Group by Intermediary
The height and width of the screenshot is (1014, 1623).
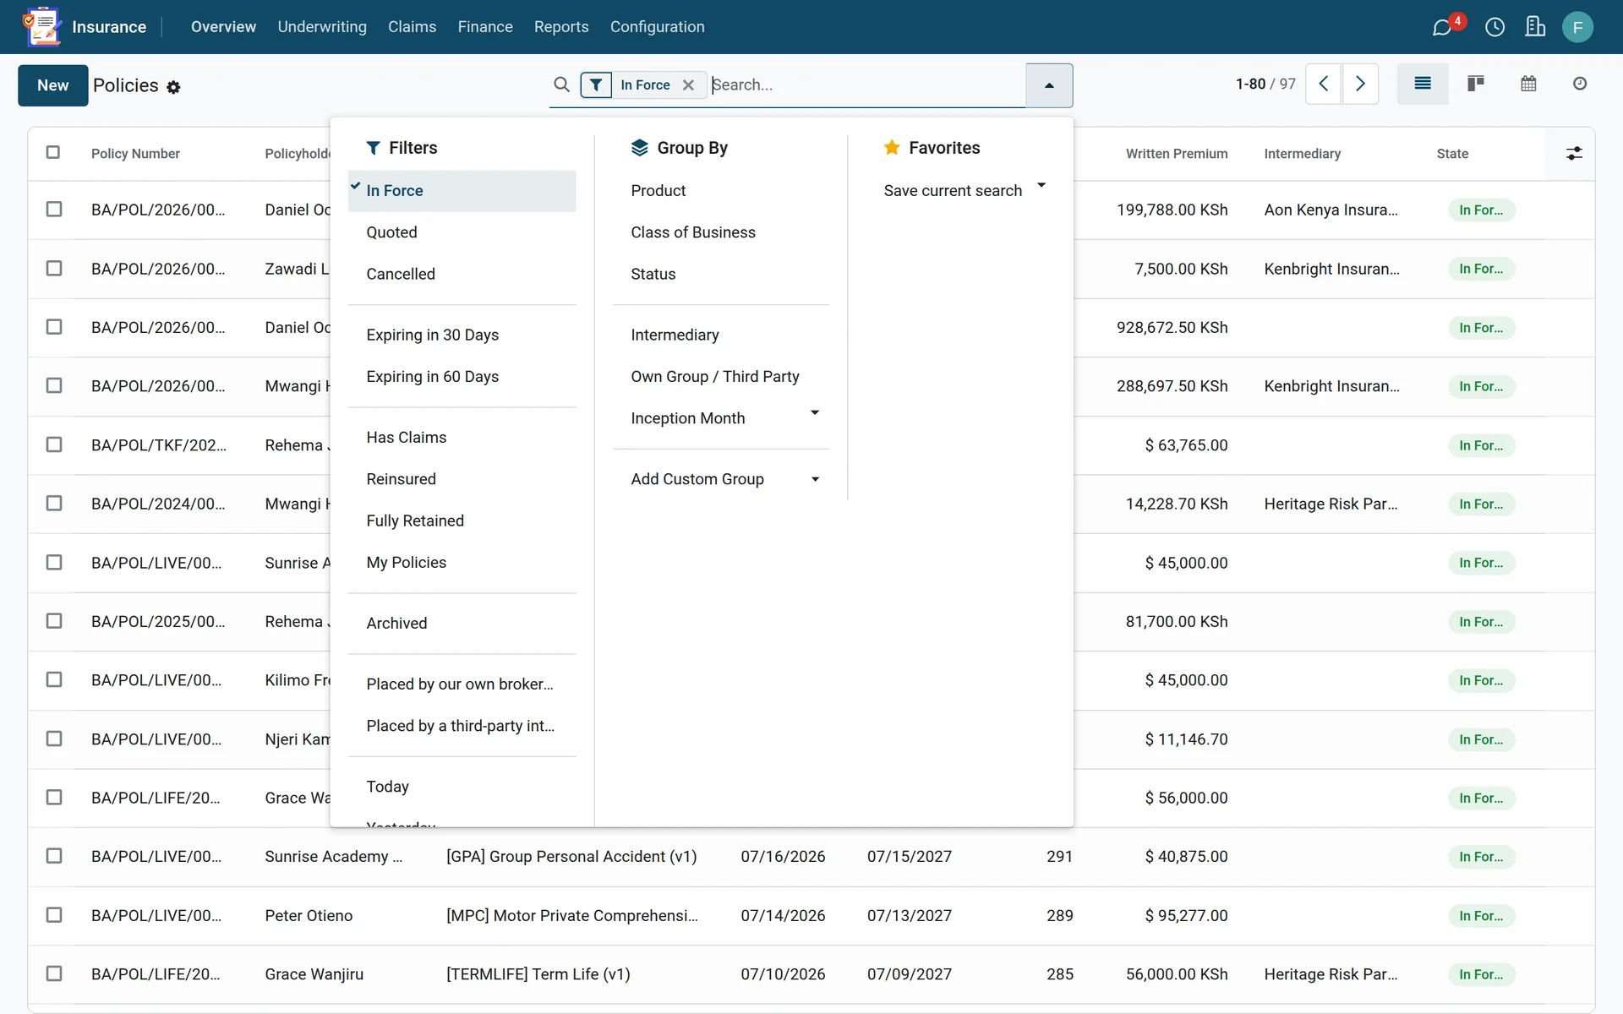(x=720, y=335)
